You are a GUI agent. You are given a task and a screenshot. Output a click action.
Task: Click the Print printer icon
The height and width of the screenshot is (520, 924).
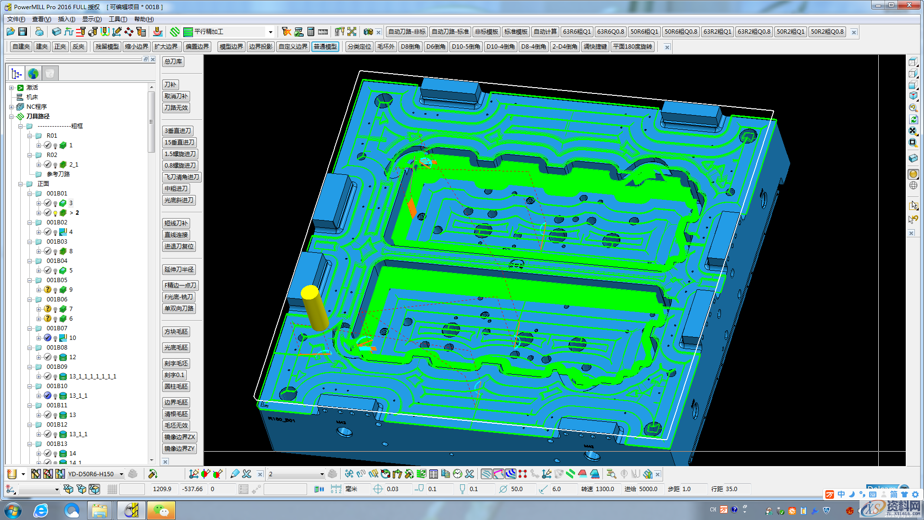tap(39, 32)
